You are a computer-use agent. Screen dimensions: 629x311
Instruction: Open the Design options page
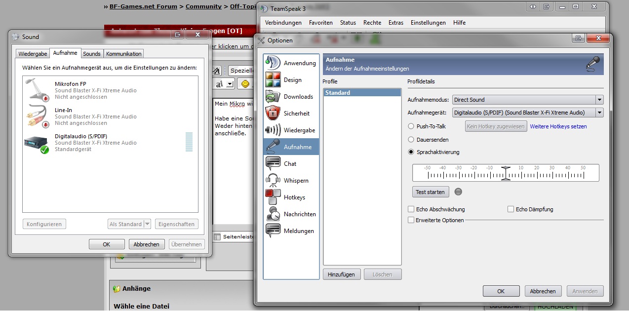291,80
